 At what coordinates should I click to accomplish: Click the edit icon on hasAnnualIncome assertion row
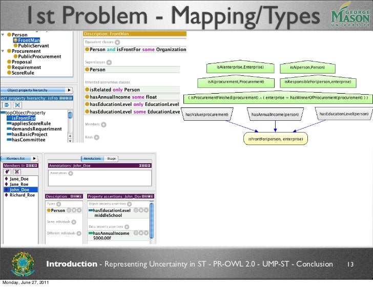click(x=146, y=233)
